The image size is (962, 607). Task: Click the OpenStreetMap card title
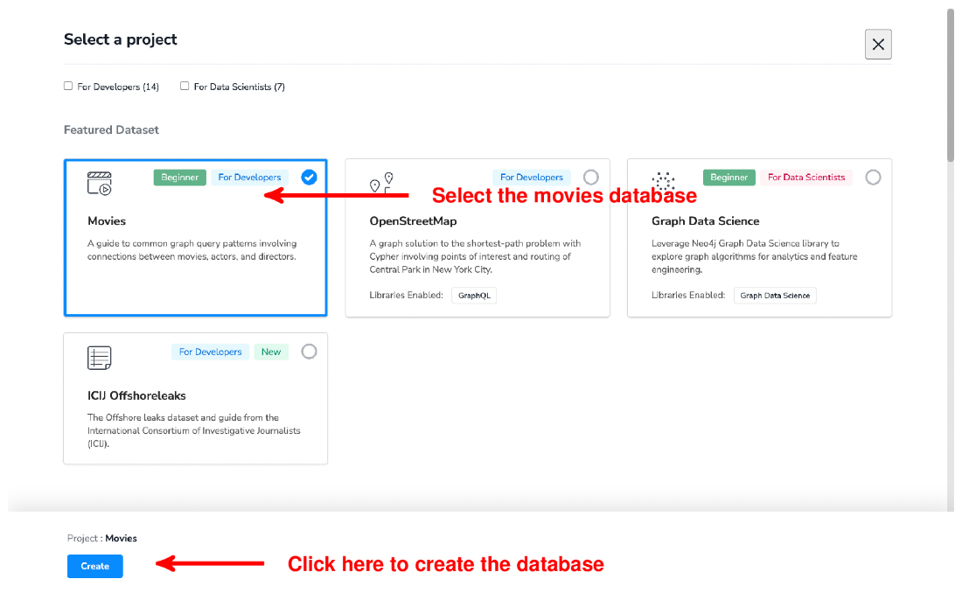(413, 221)
